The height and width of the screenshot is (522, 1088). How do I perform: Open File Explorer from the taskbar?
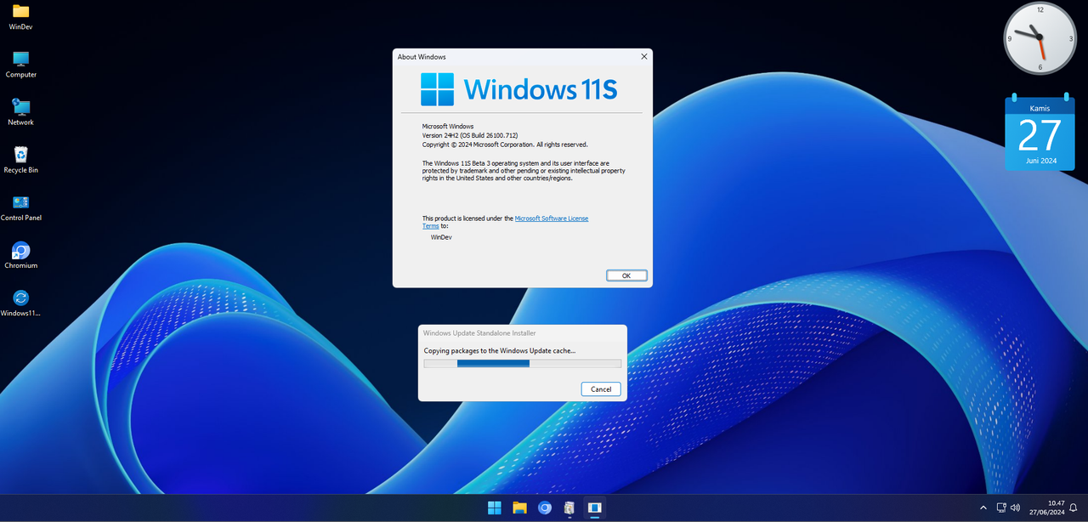519,508
